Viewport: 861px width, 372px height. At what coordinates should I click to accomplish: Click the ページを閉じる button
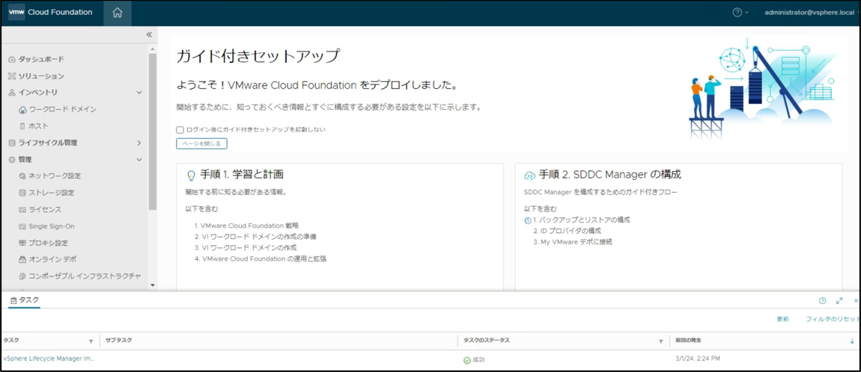point(201,143)
